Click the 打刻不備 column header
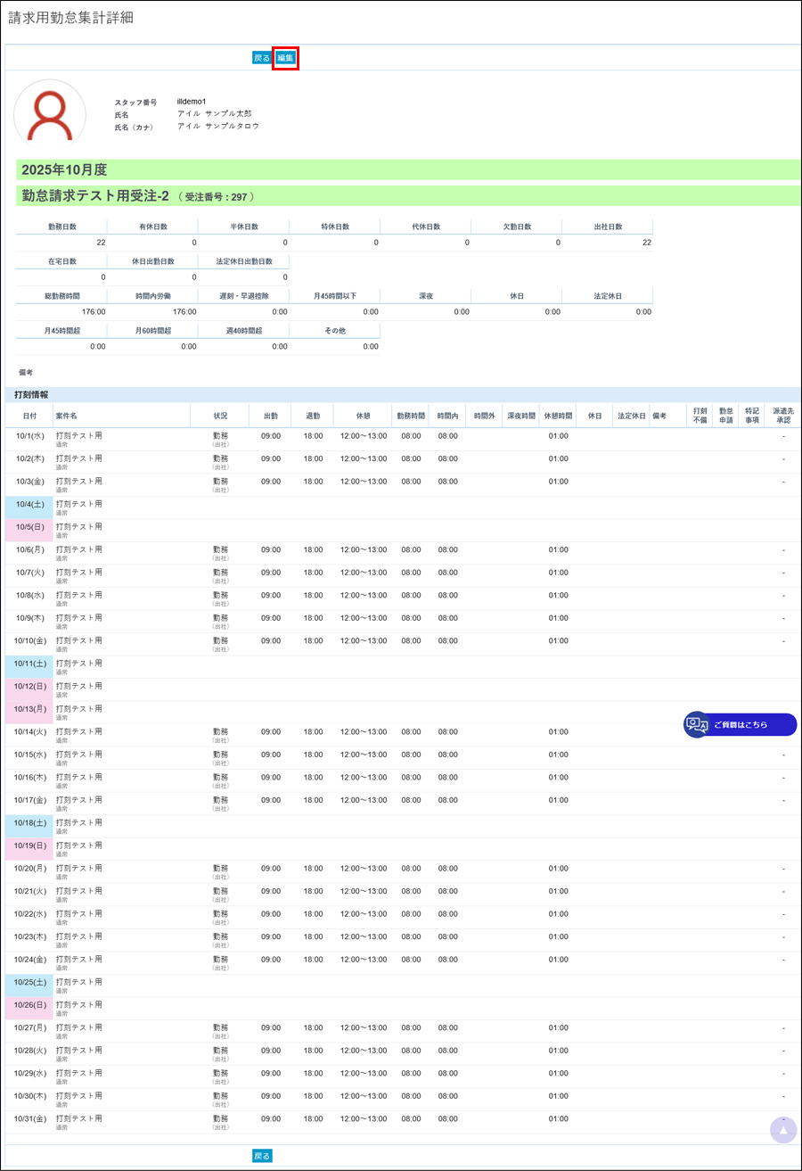The width and height of the screenshot is (802, 1171). pyautogui.click(x=700, y=416)
